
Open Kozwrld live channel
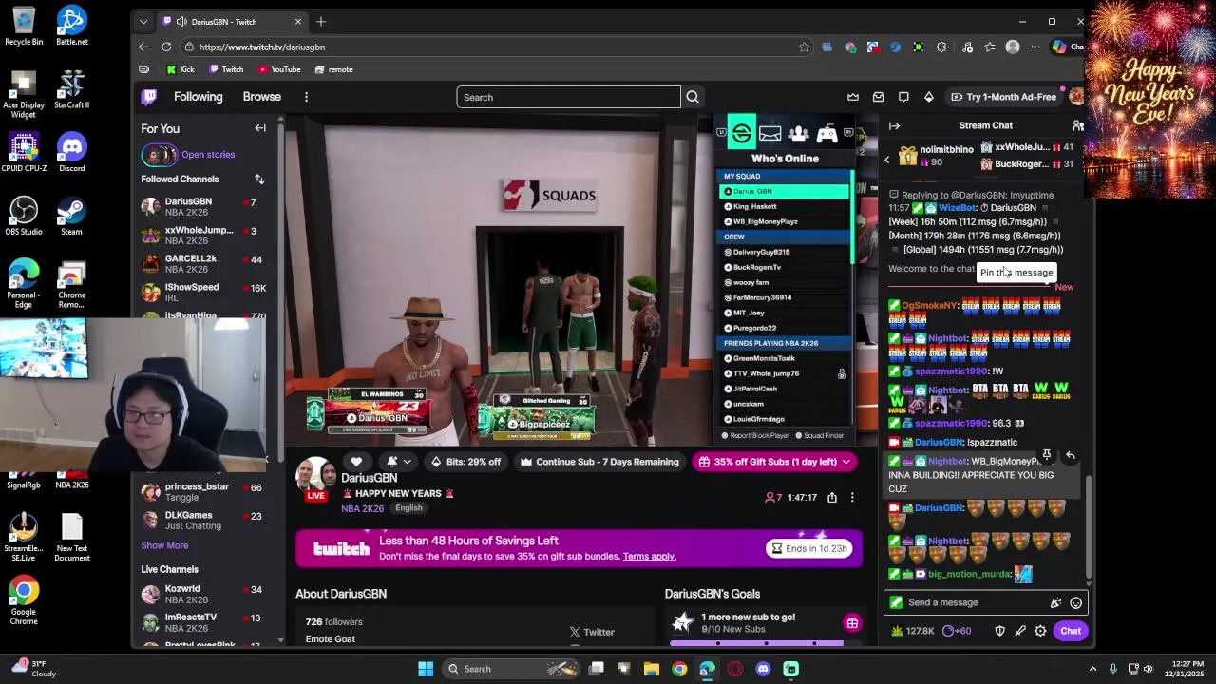[204, 594]
